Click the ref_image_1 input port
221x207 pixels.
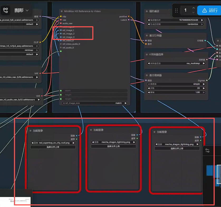(x=61, y=30)
